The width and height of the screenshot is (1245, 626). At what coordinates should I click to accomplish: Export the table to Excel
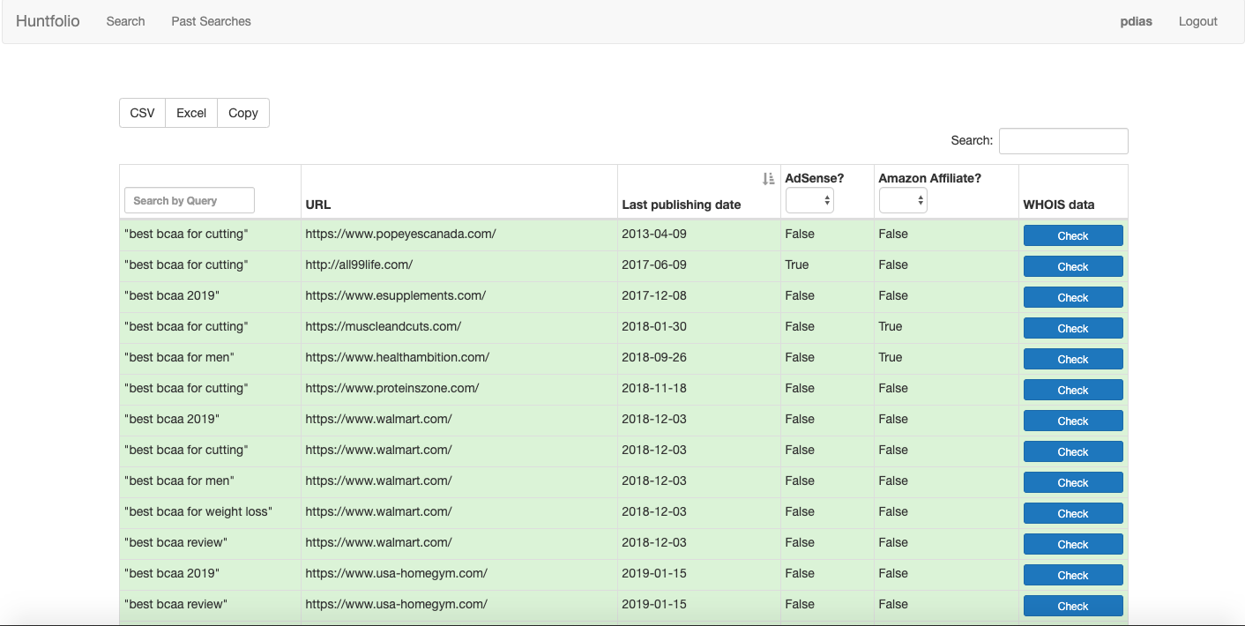point(191,113)
